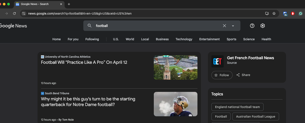
Task: Click the search magnifier icon
Action: pos(90,26)
